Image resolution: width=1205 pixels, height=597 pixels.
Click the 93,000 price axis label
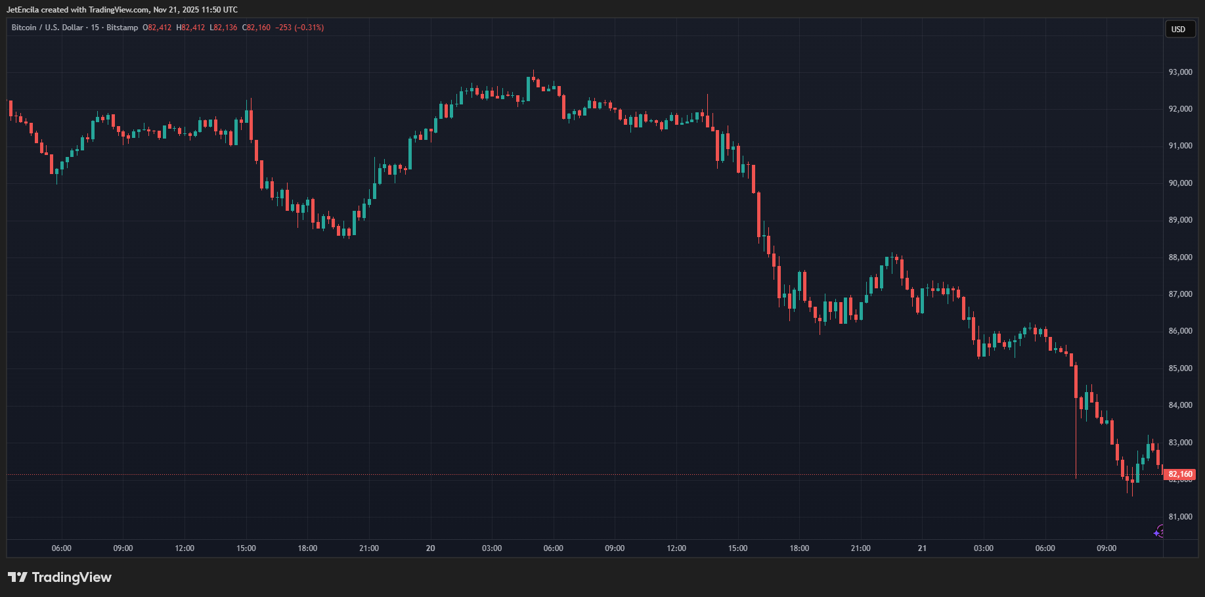[x=1180, y=72]
